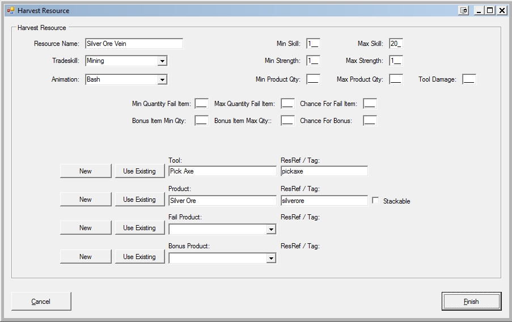The image size is (512, 322).
Task: Click the Product name field with Silver Ore
Action: (x=222, y=201)
